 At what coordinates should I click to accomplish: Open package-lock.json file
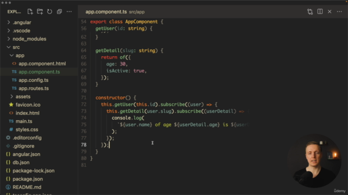[34, 171]
